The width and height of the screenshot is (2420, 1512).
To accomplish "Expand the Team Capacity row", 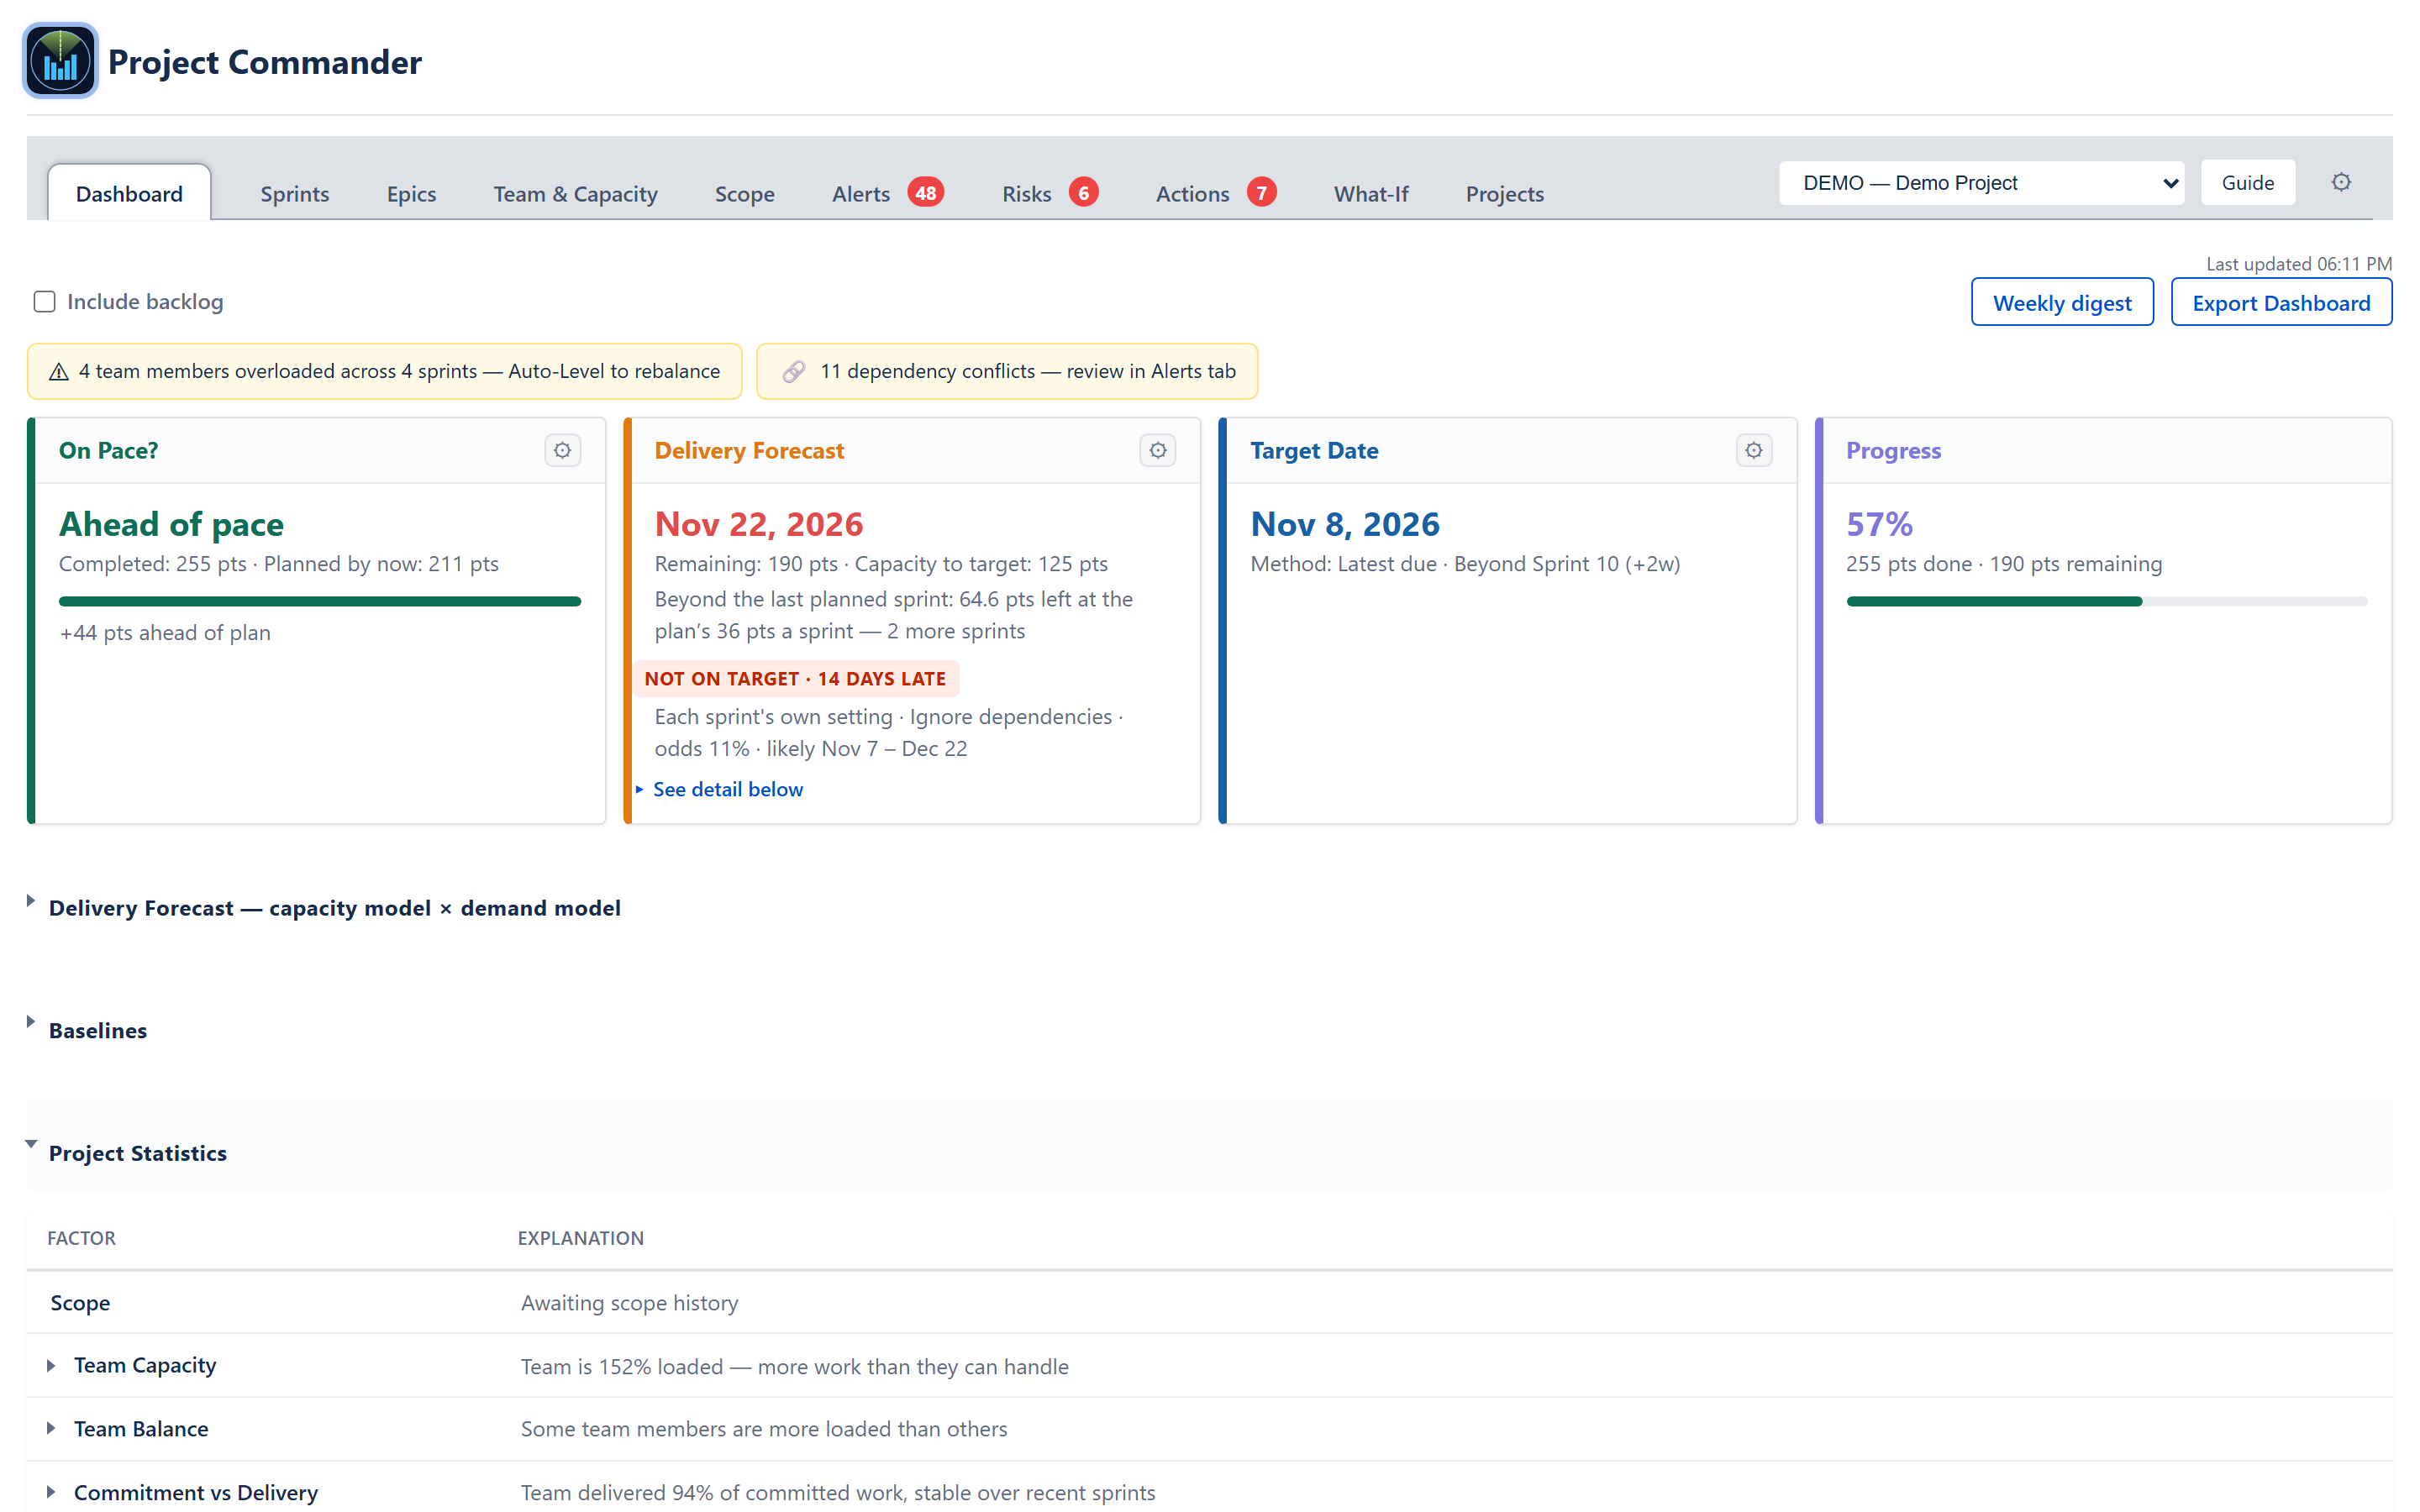I will tap(51, 1366).
